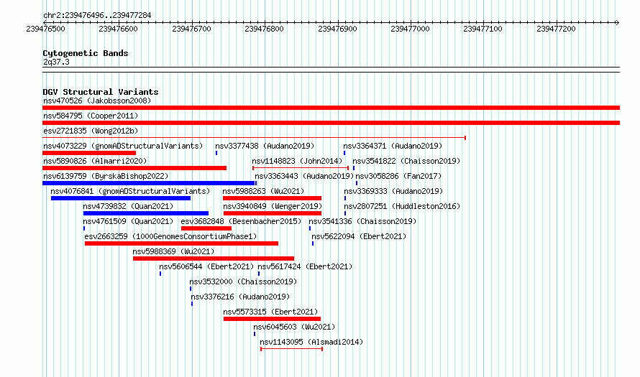Viewport: 640px width, 377px height.
Task: Click the red bar under nsv5573315 (Ebert2021)
Action: point(273,319)
